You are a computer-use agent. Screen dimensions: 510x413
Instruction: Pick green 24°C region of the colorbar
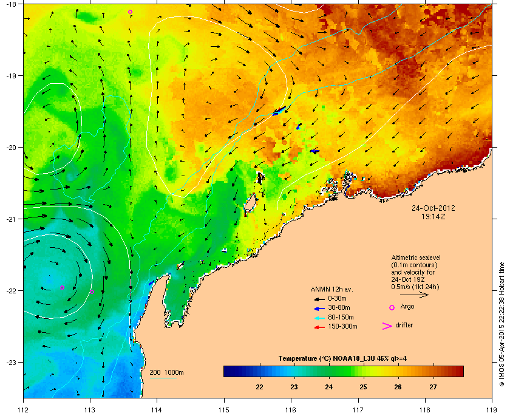click(x=329, y=371)
